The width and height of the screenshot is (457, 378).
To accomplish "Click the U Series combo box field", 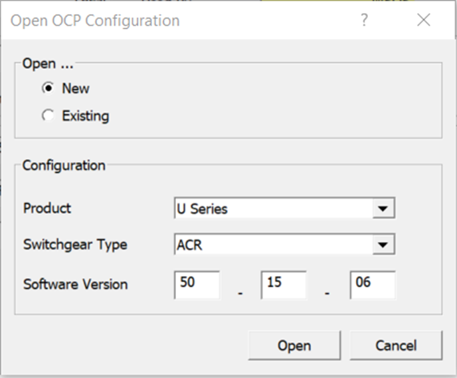I will pos(272,209).
